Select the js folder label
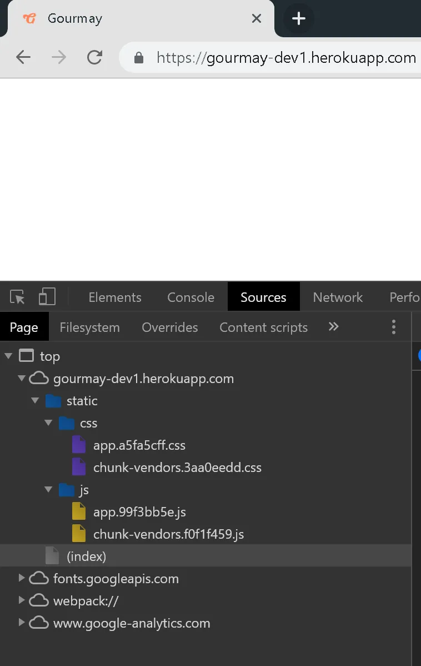 [x=84, y=490]
